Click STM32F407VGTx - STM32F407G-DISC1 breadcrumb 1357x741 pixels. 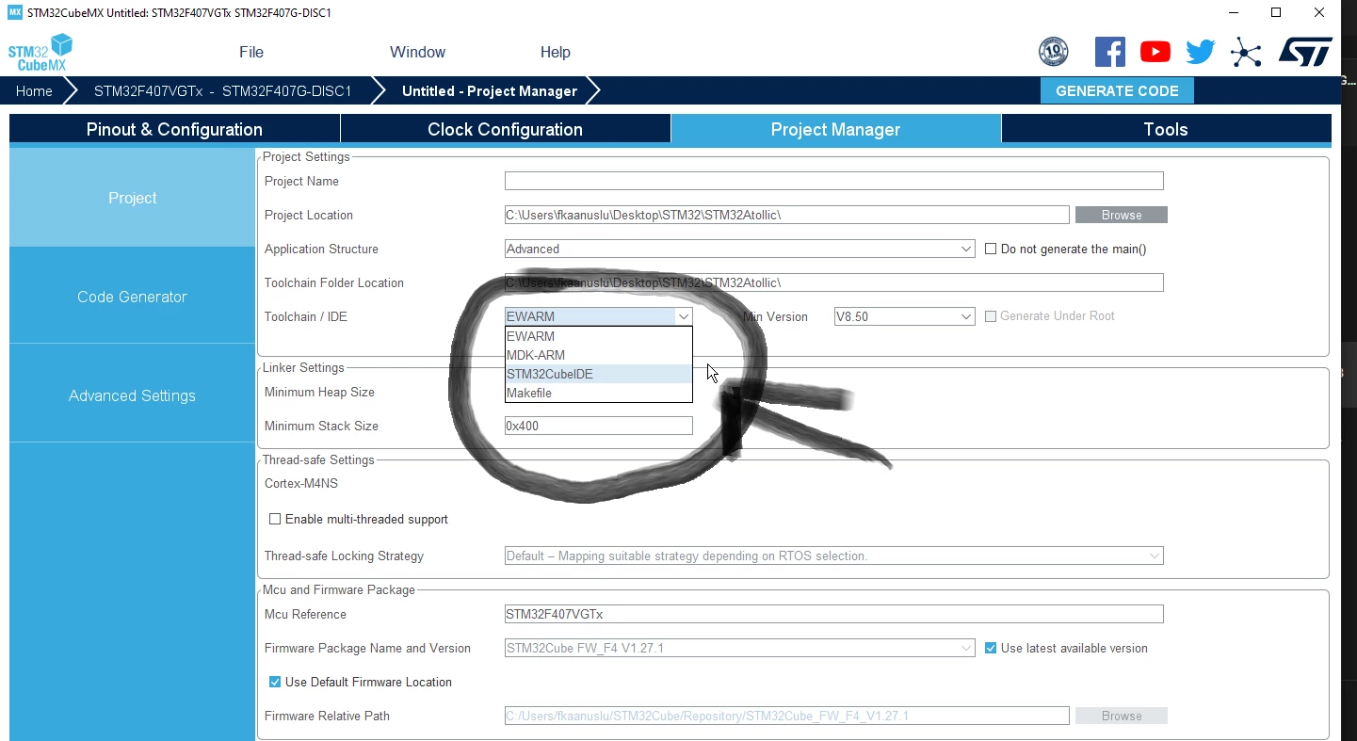[x=222, y=91]
